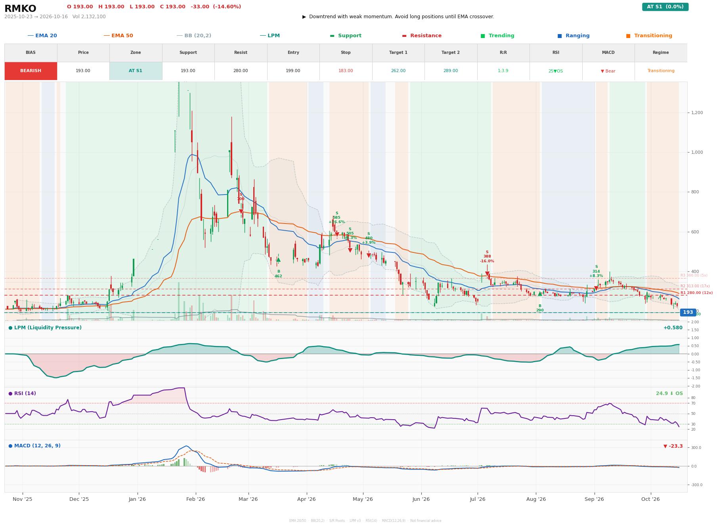Click the LPM legend entry

point(270,36)
